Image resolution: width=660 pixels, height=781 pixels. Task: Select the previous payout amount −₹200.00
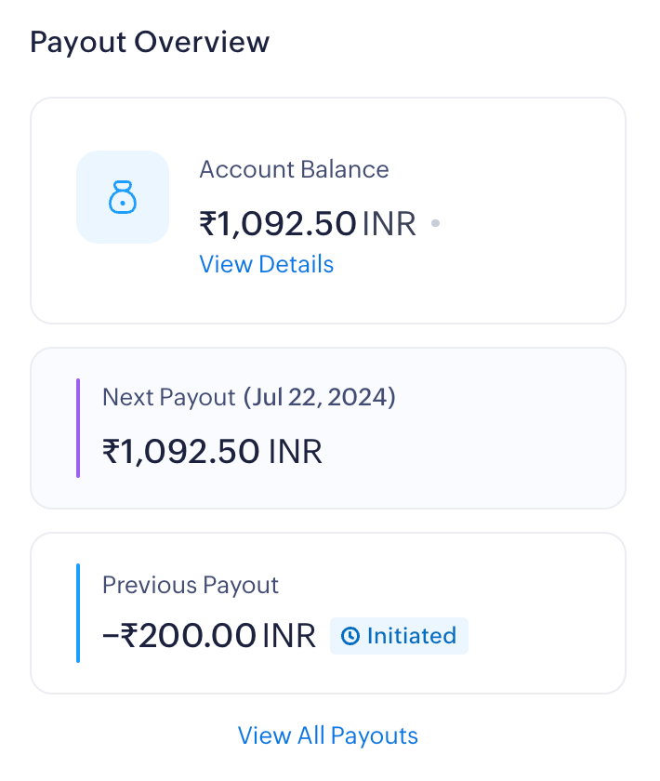click(x=179, y=636)
